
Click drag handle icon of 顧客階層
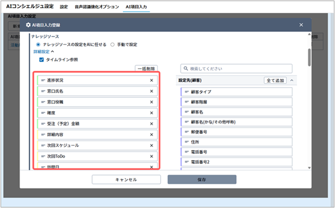pyautogui.click(x=186, y=101)
